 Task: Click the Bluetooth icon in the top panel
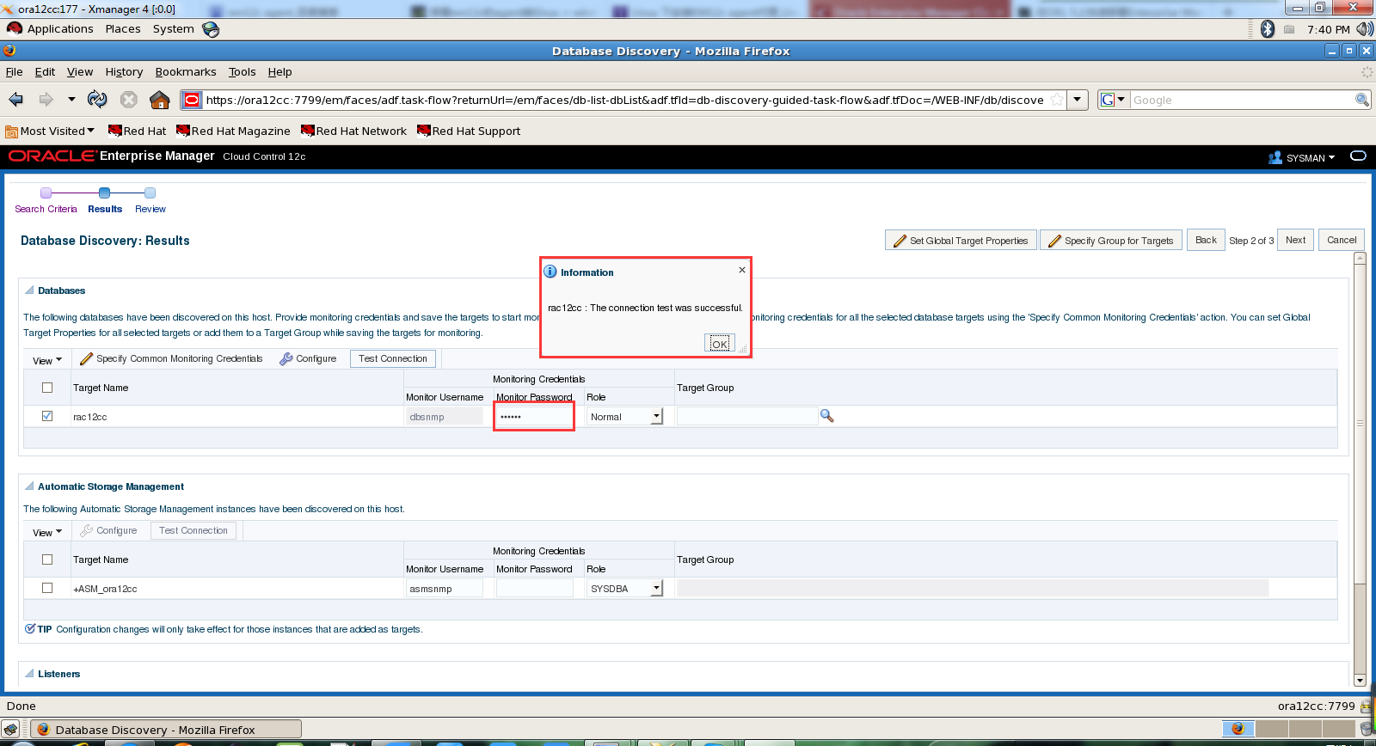pos(1268,29)
